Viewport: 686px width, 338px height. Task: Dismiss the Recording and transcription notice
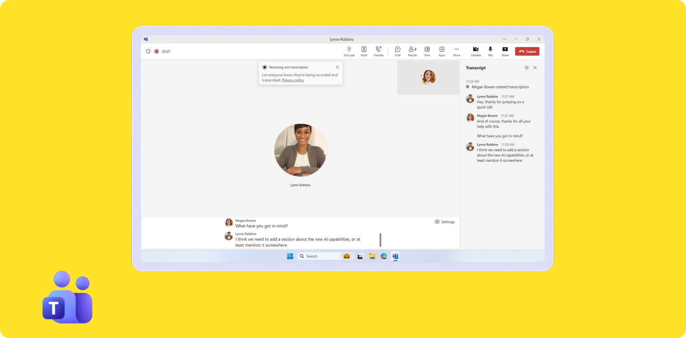[337, 67]
